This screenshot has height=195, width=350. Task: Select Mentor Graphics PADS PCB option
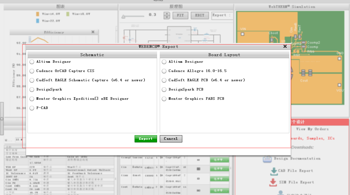click(x=164, y=99)
